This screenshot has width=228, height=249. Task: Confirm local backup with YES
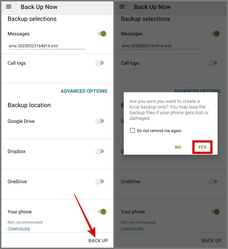(x=202, y=147)
